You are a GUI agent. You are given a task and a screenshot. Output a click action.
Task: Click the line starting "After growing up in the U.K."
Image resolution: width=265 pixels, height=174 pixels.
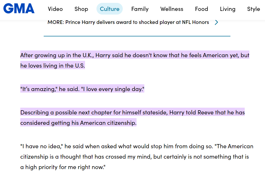(135, 55)
